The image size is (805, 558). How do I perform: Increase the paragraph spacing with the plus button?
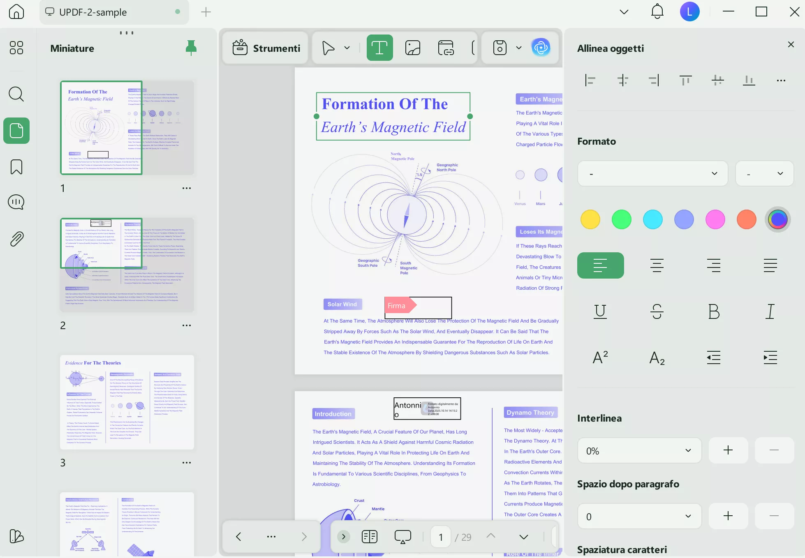tap(728, 516)
